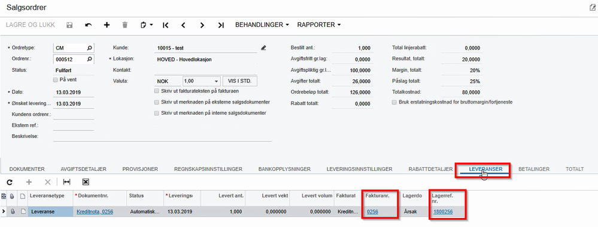
Task: Go to the next record
Action: pyautogui.click(x=202, y=25)
